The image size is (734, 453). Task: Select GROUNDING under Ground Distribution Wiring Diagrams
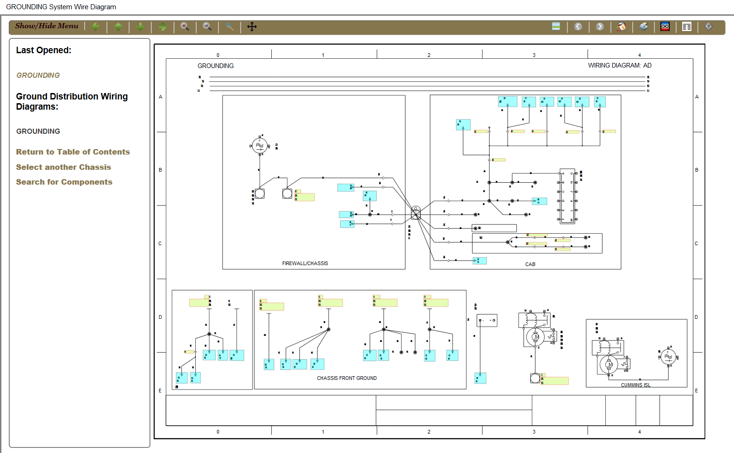tap(38, 131)
